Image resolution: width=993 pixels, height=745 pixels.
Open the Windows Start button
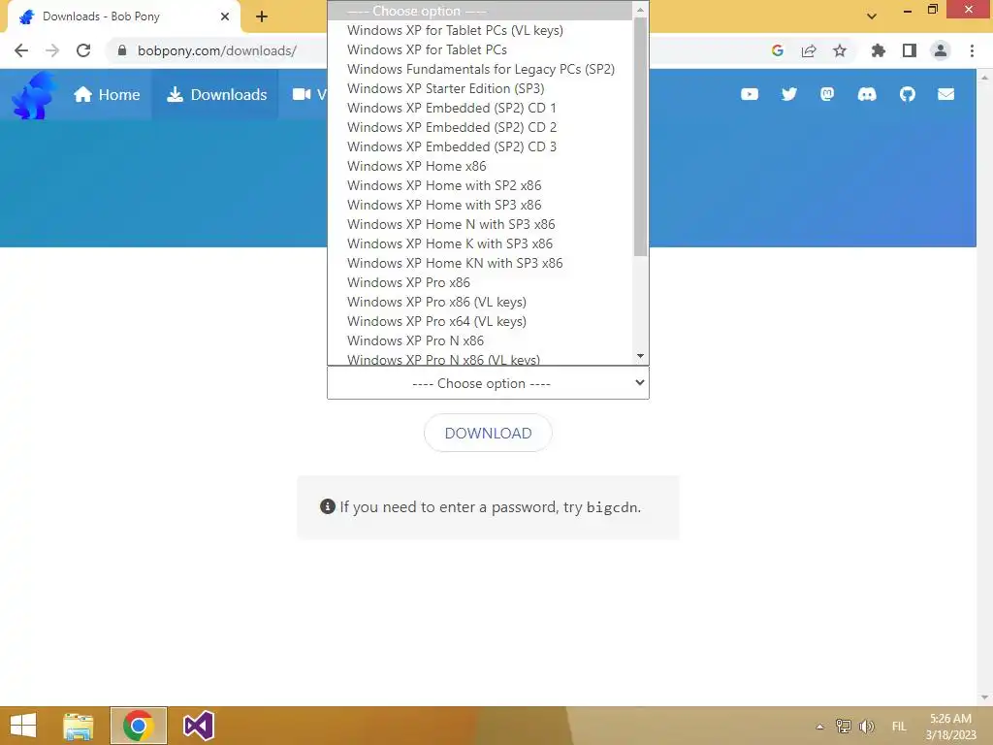point(23,726)
